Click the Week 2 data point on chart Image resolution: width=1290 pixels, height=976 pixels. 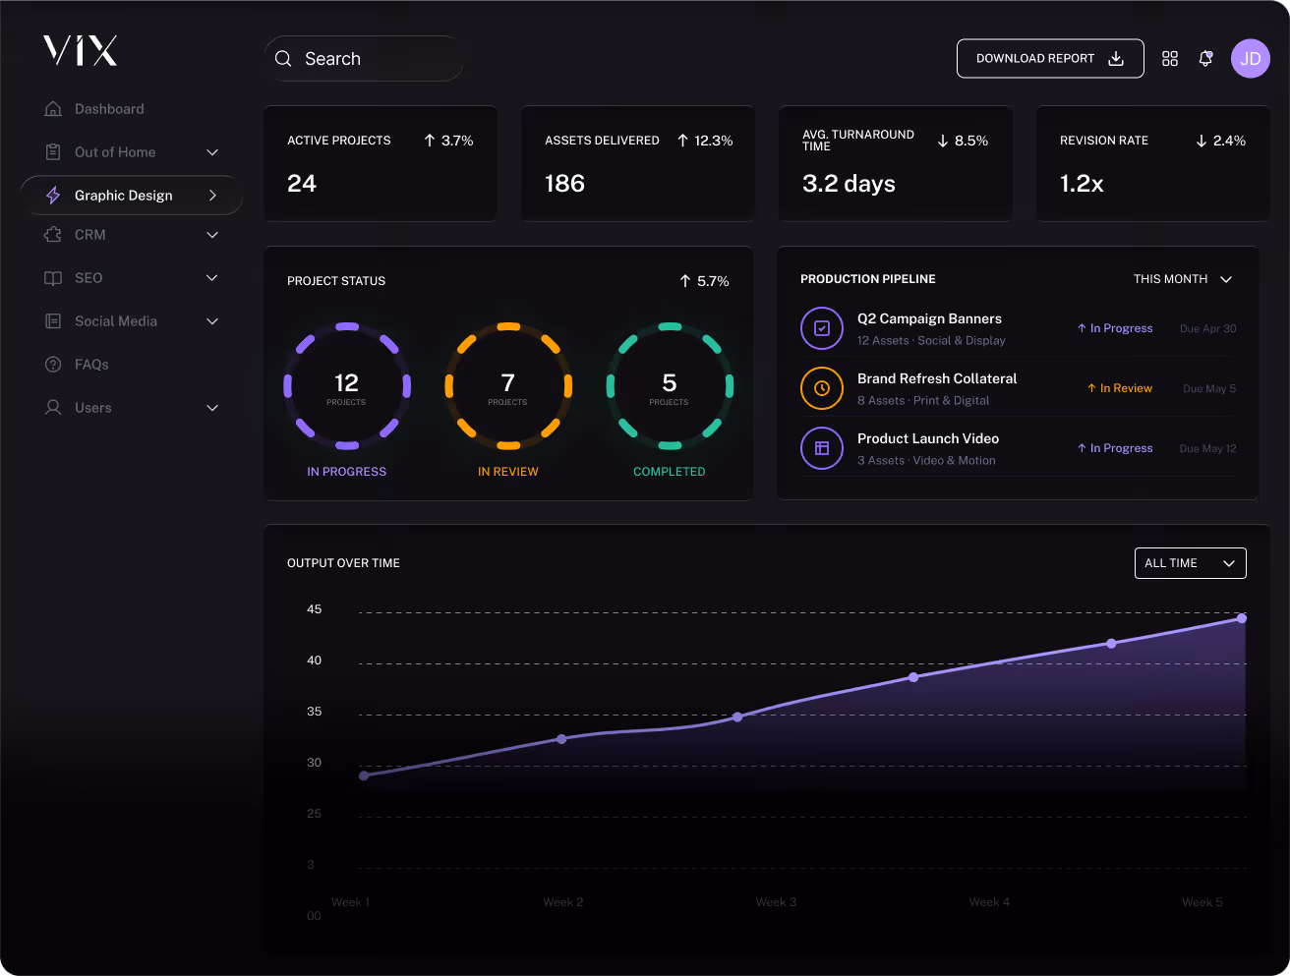point(561,738)
